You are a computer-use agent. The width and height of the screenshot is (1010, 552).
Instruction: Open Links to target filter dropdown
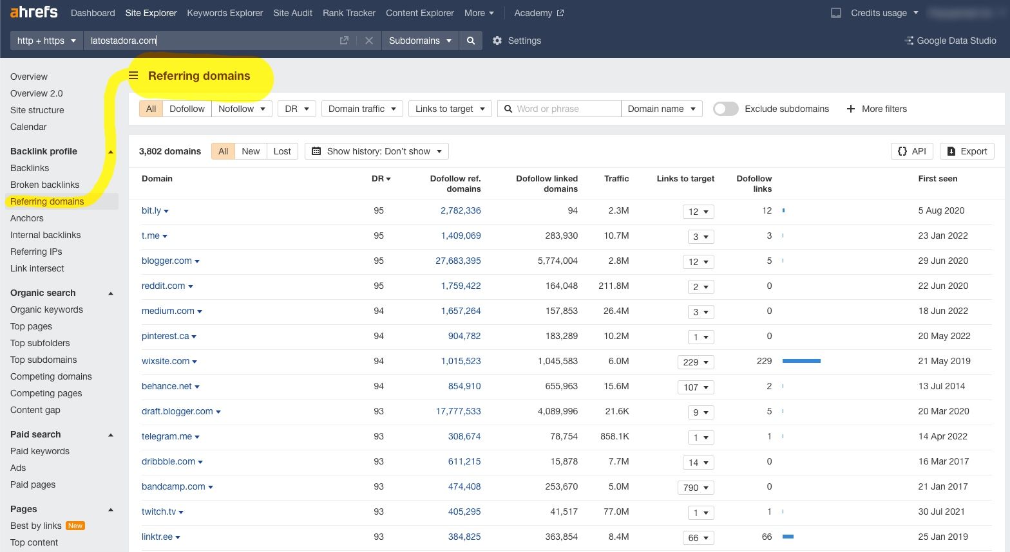pos(450,109)
